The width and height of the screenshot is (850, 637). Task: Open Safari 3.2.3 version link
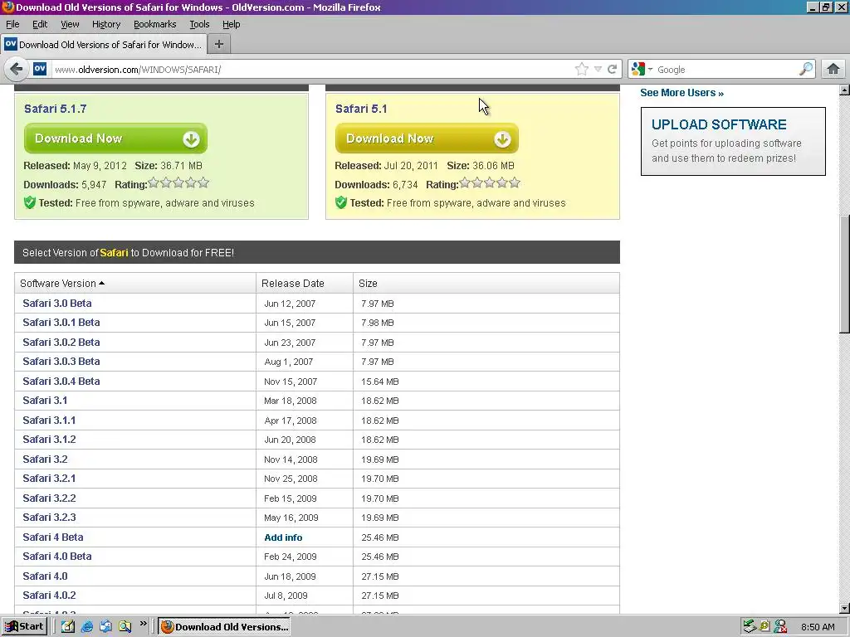pos(49,518)
